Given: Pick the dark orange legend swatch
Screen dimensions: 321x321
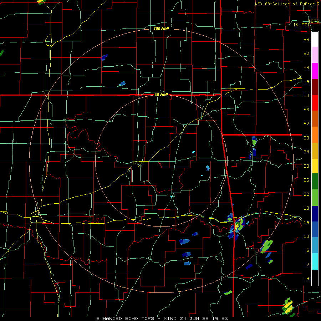Looking at the screenshot, I should point(315,118).
